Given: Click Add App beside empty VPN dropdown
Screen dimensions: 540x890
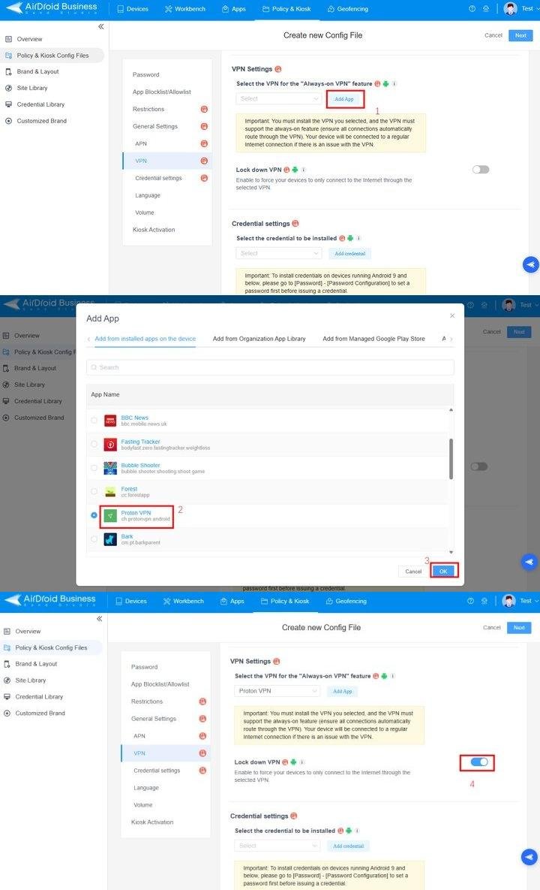Looking at the screenshot, I should tap(344, 98).
